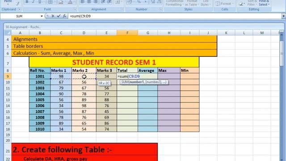This screenshot has width=286, height=161.
Task: Click Marks 1 cell '90' for roll 1004
Action: (61, 94)
